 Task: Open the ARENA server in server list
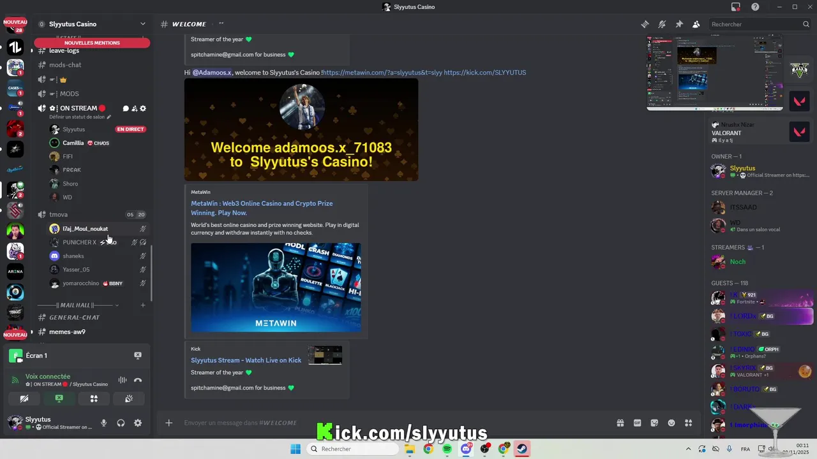coord(15,272)
